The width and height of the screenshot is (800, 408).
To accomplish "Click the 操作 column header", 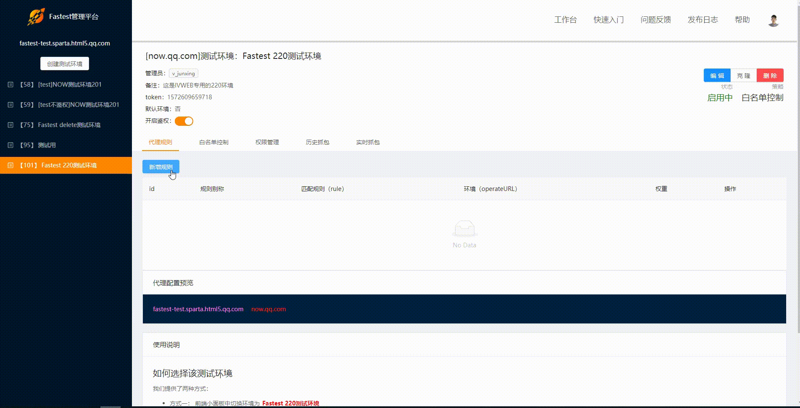I will point(730,189).
